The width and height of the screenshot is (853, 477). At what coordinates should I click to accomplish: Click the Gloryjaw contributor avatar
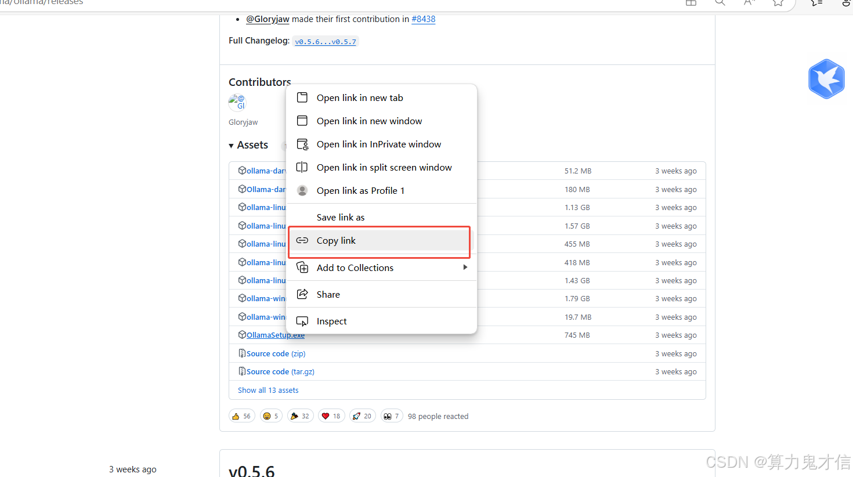pyautogui.click(x=237, y=102)
